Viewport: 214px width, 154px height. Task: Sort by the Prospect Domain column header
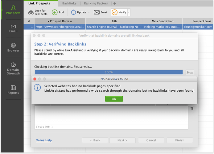[60, 21]
